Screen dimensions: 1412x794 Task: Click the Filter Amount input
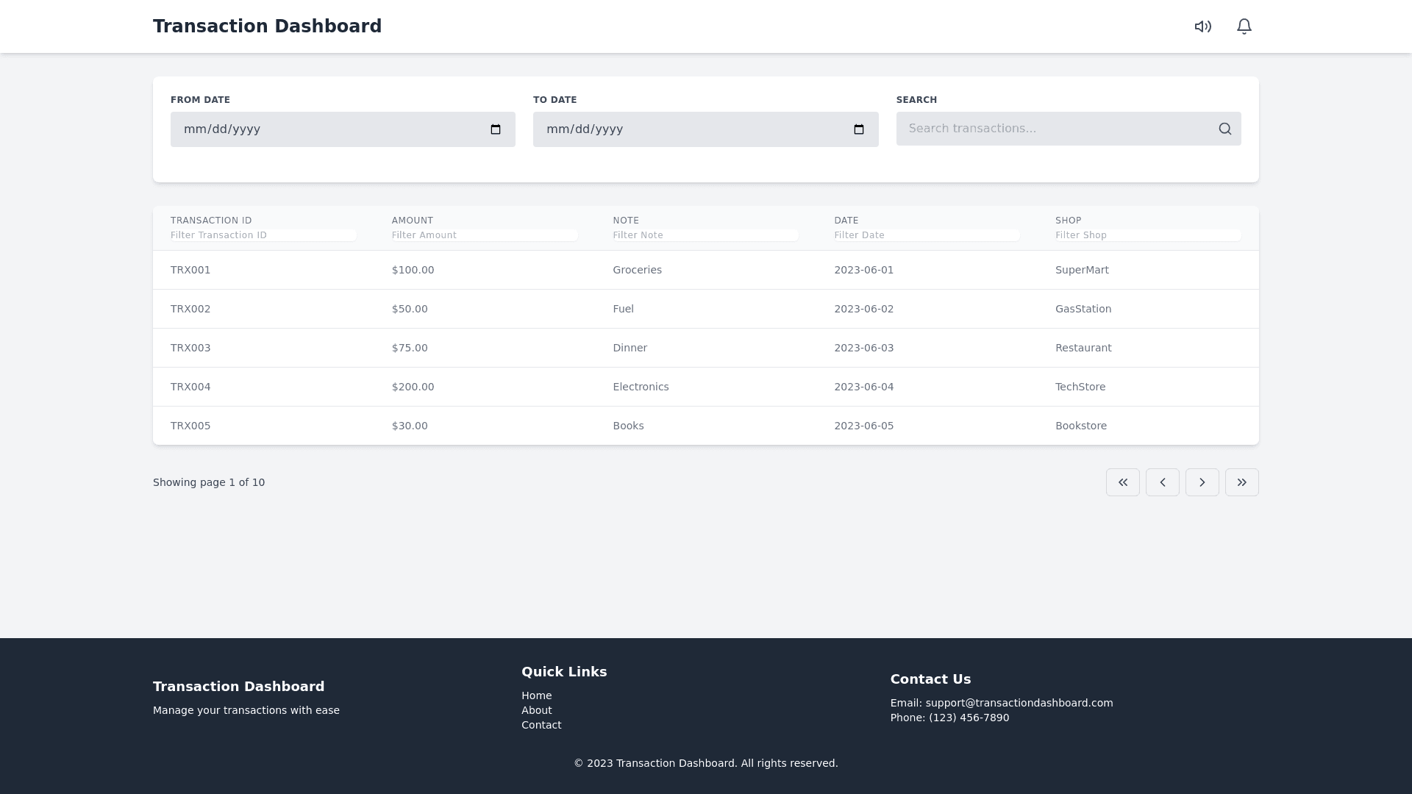(x=484, y=235)
